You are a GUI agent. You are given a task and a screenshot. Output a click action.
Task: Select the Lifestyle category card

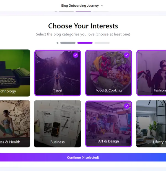151,124
